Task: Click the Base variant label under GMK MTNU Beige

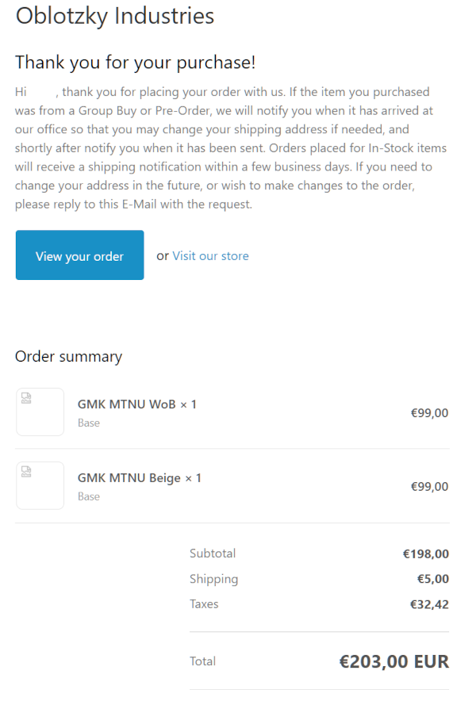Action: click(89, 497)
